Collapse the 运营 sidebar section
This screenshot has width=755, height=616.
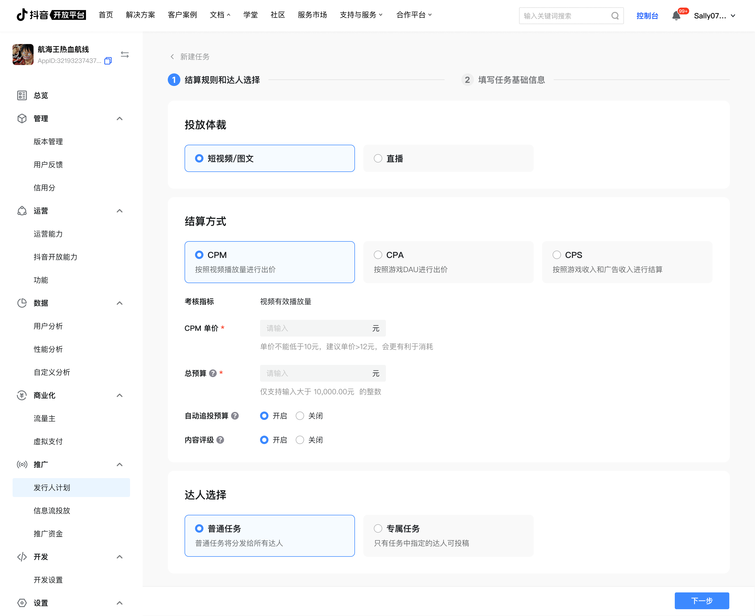(x=120, y=211)
